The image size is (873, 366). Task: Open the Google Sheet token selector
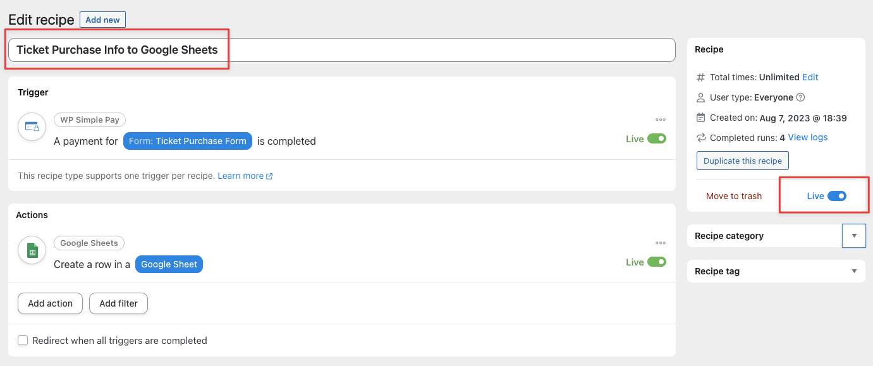tap(169, 264)
